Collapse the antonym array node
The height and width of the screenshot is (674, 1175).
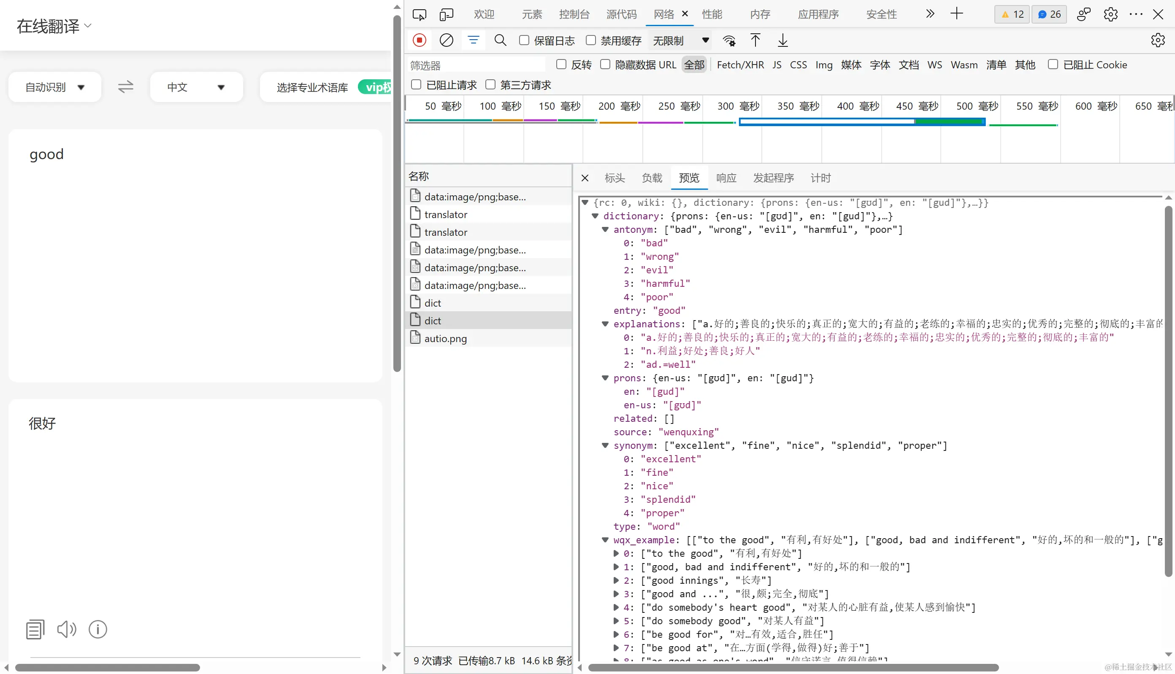coord(605,229)
